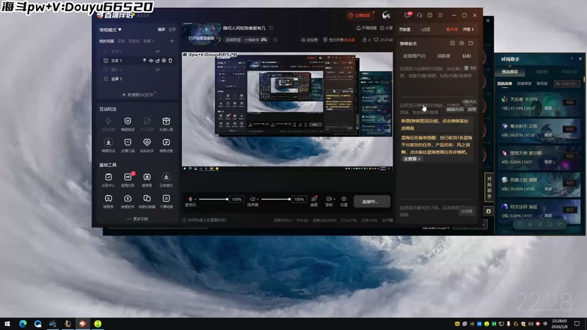Search heroes in match assistant search box
The width and height of the screenshot is (587, 330).
point(567,84)
